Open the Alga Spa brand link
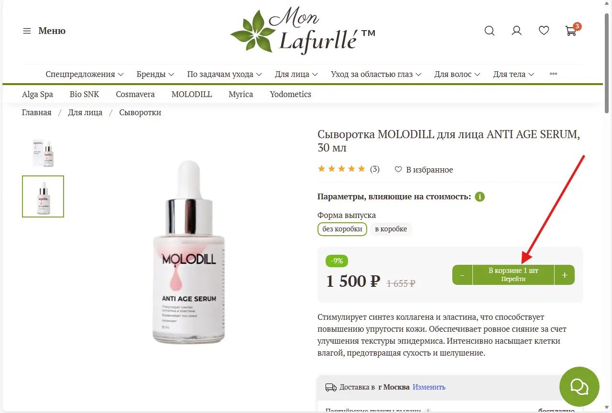 37,94
